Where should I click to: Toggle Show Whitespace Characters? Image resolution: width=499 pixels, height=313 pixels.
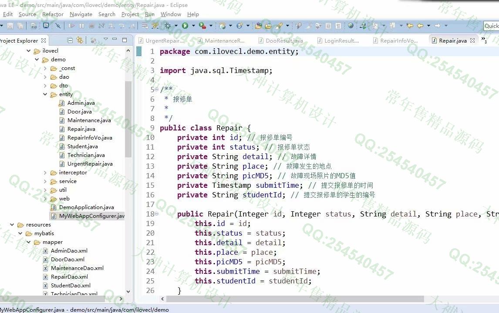tap(338, 26)
